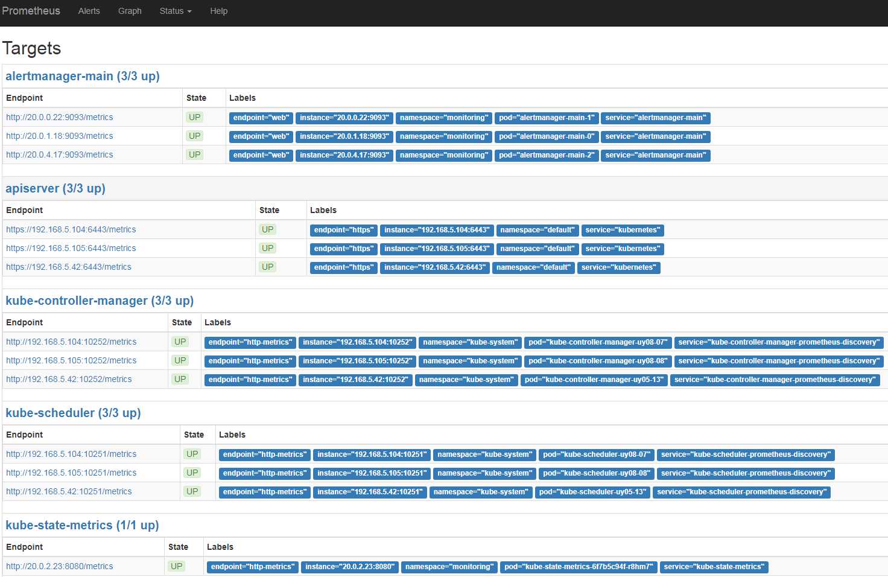Viewport: 888px width, 577px height.
Task: Open endpoint http://20.0.4.17:9093/metrics
Action: pyautogui.click(x=60, y=155)
